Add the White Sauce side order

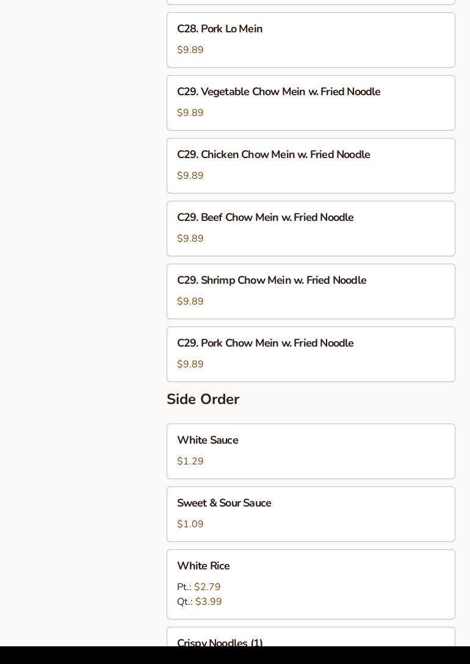(x=208, y=441)
